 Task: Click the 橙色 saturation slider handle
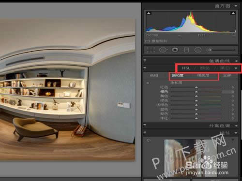pos(196,92)
